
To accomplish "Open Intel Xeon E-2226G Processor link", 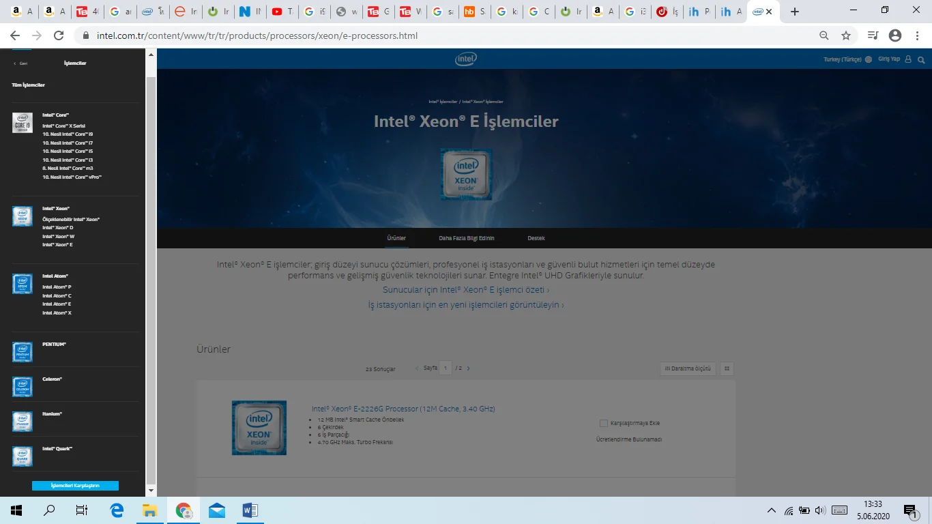I will click(403, 409).
